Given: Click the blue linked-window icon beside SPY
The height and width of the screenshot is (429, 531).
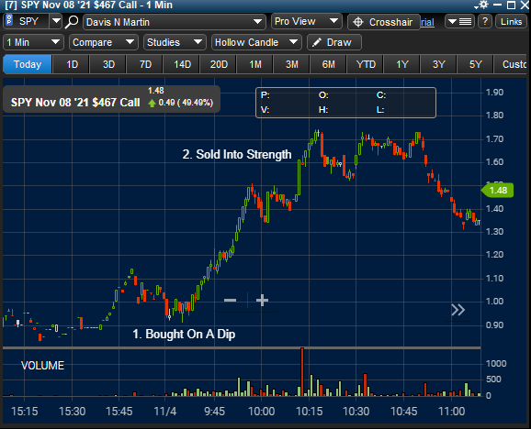Looking at the screenshot, I should [x=9, y=21].
